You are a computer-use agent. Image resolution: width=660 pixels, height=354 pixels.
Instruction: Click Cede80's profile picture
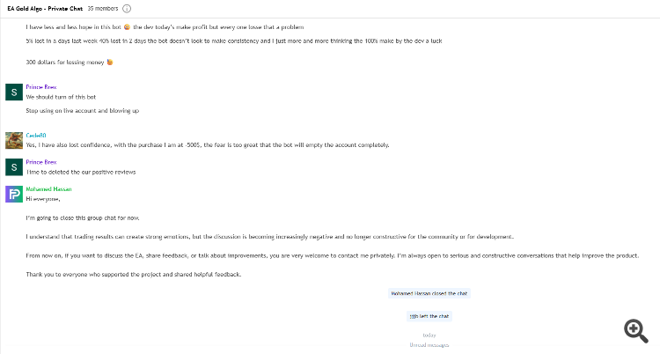pyautogui.click(x=13, y=140)
